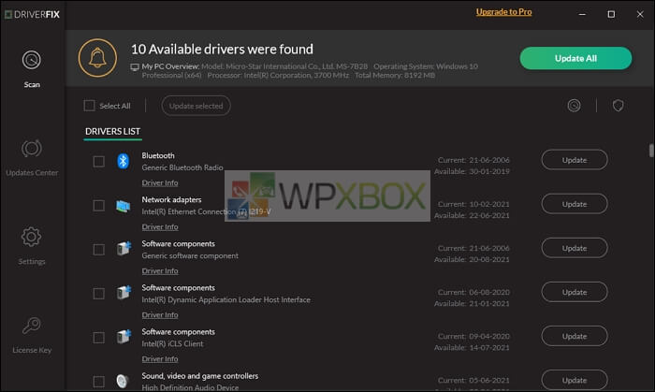The height and width of the screenshot is (392, 655).
Task: Open Driver Info for Dynamic Application Loader
Action: click(x=160, y=315)
